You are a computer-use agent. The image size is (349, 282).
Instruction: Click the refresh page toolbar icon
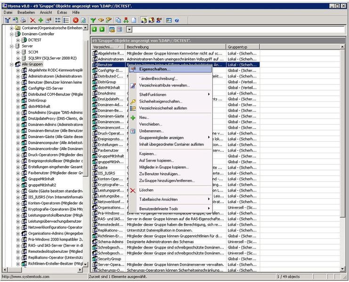83,20
